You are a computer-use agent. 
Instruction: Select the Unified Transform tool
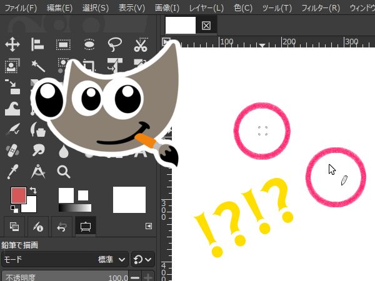(115, 65)
